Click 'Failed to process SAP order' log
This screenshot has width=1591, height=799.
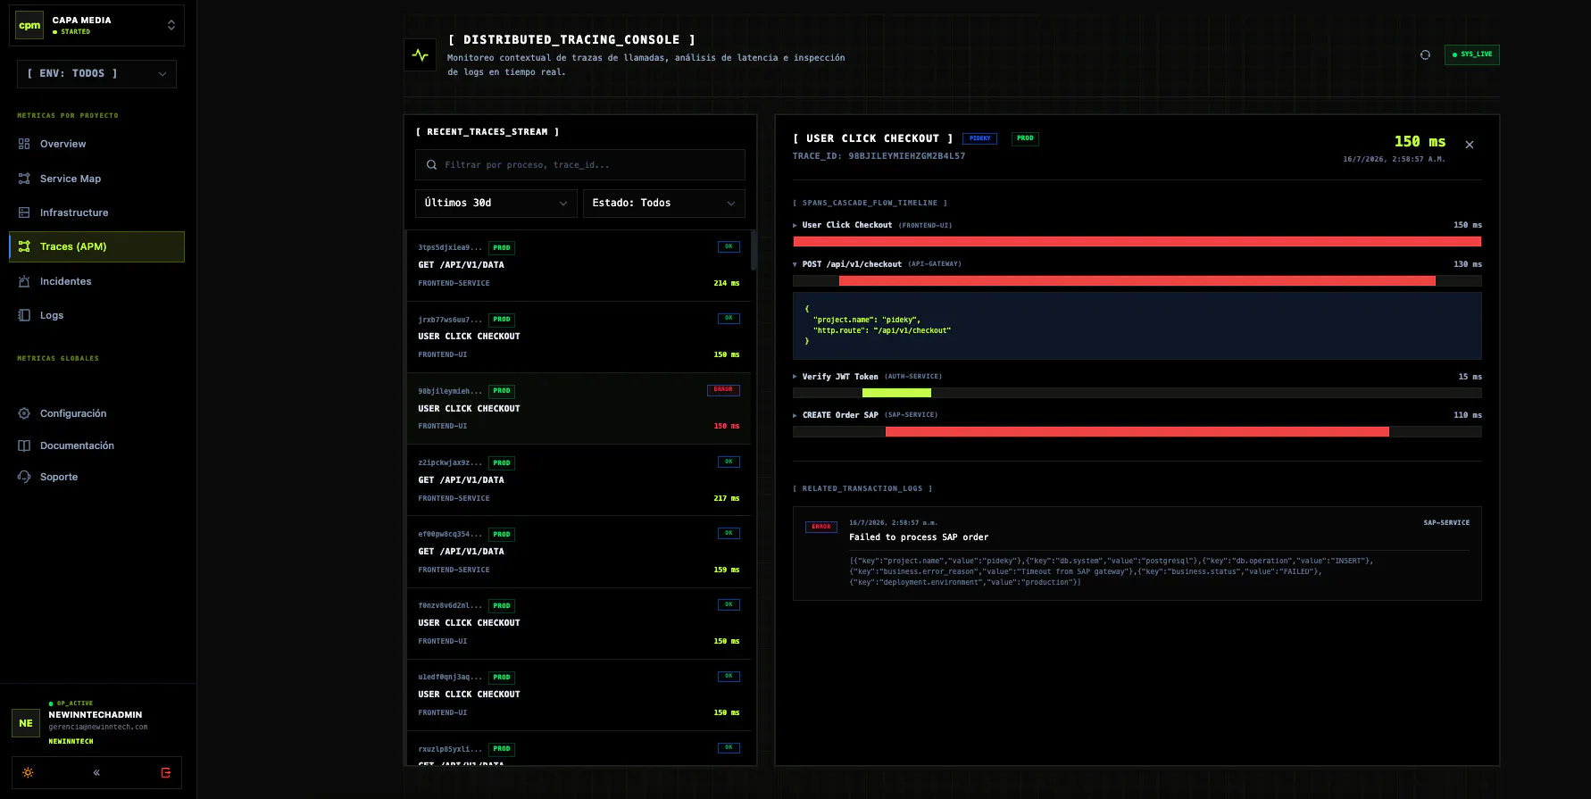[919, 537]
